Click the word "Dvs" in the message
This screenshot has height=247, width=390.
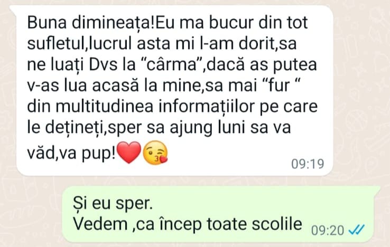[x=103, y=64]
